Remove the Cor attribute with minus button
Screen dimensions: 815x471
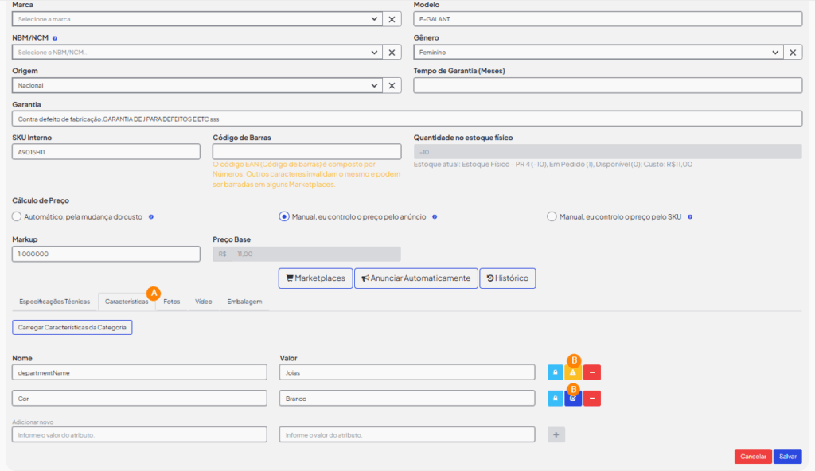click(x=591, y=398)
